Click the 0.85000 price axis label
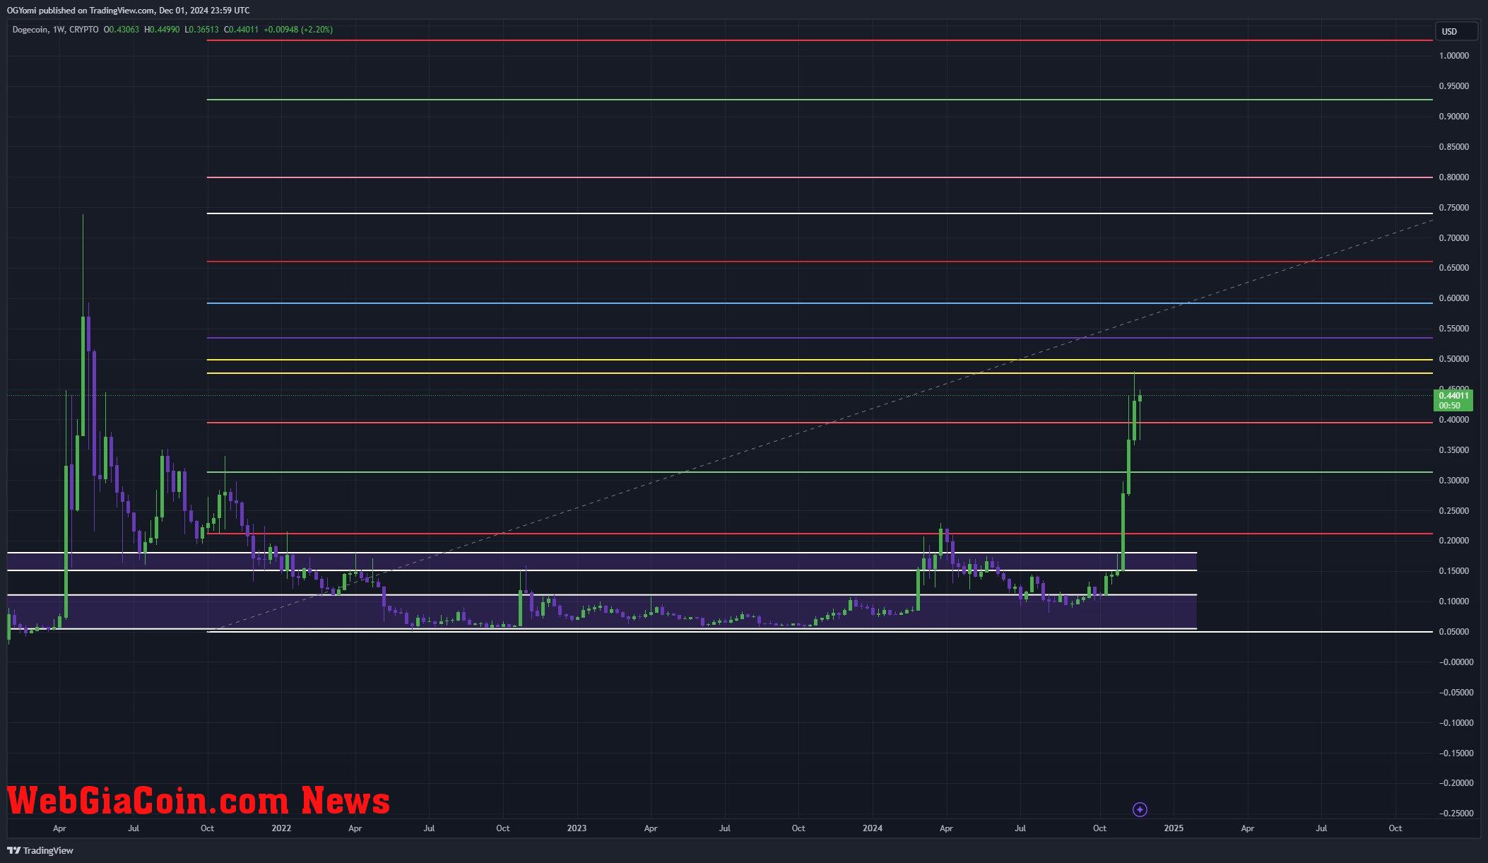 pos(1454,147)
